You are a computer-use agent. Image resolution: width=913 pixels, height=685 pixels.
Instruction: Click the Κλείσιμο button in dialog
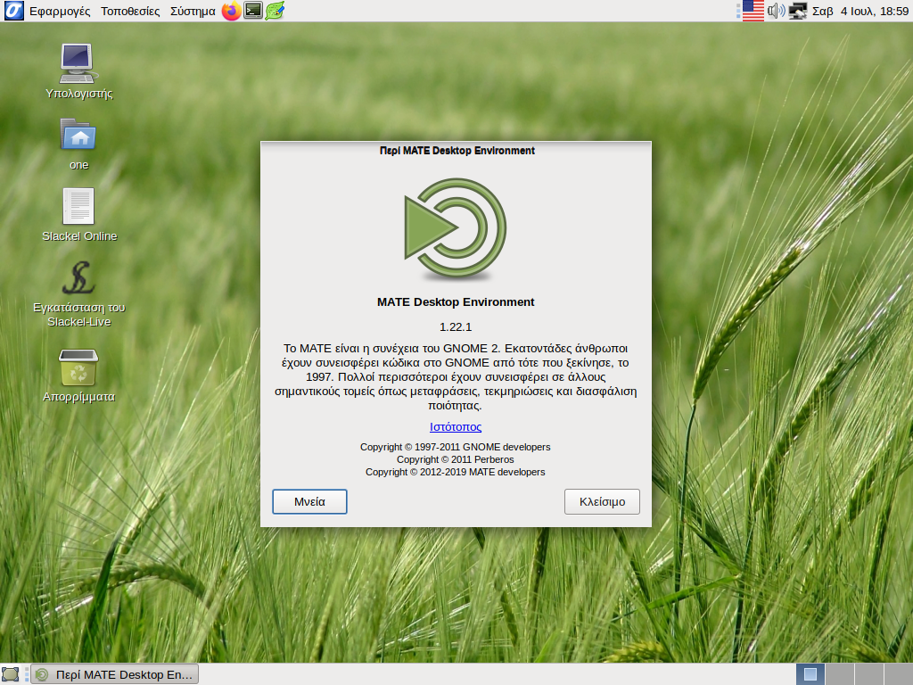tap(602, 501)
